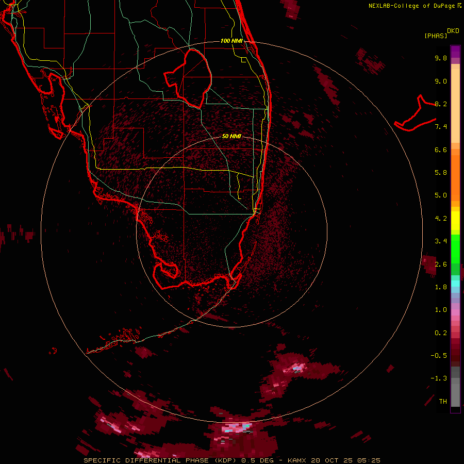Click the green band of the color bar
Viewport: 464px width, 464px height.
tap(455, 248)
